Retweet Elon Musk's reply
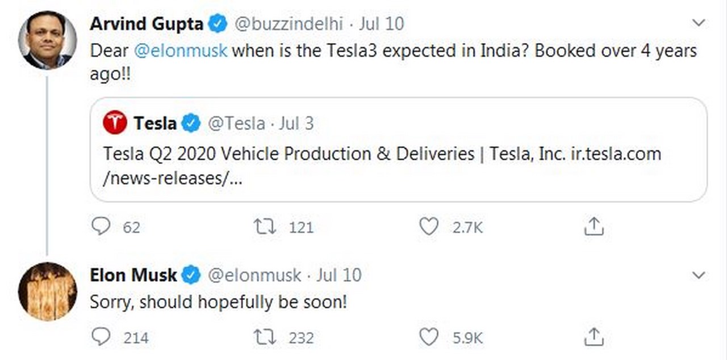 (x=264, y=337)
